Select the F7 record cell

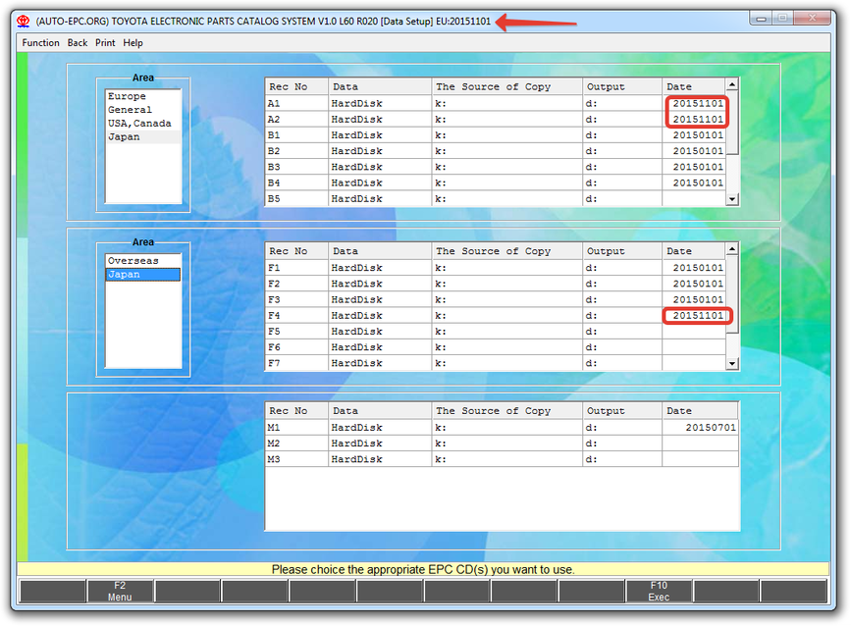pyautogui.click(x=296, y=363)
